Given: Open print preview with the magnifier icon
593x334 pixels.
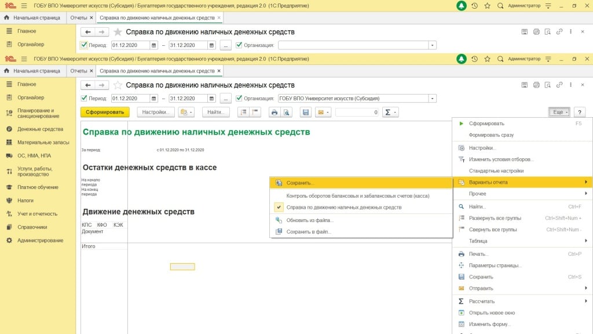Looking at the screenshot, I should tap(285, 112).
